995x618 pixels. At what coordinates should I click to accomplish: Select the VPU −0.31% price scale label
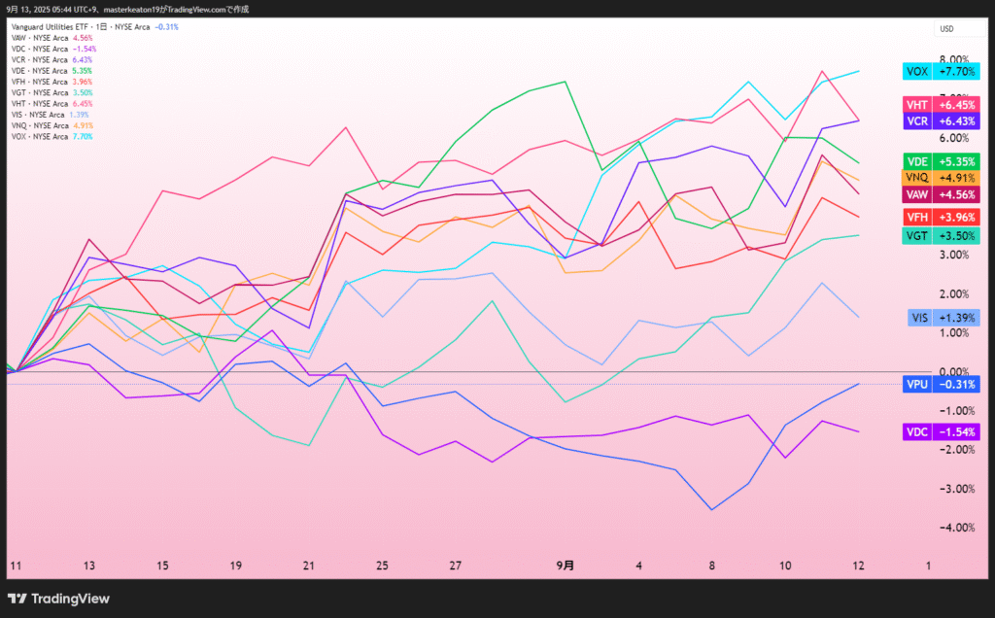point(941,384)
